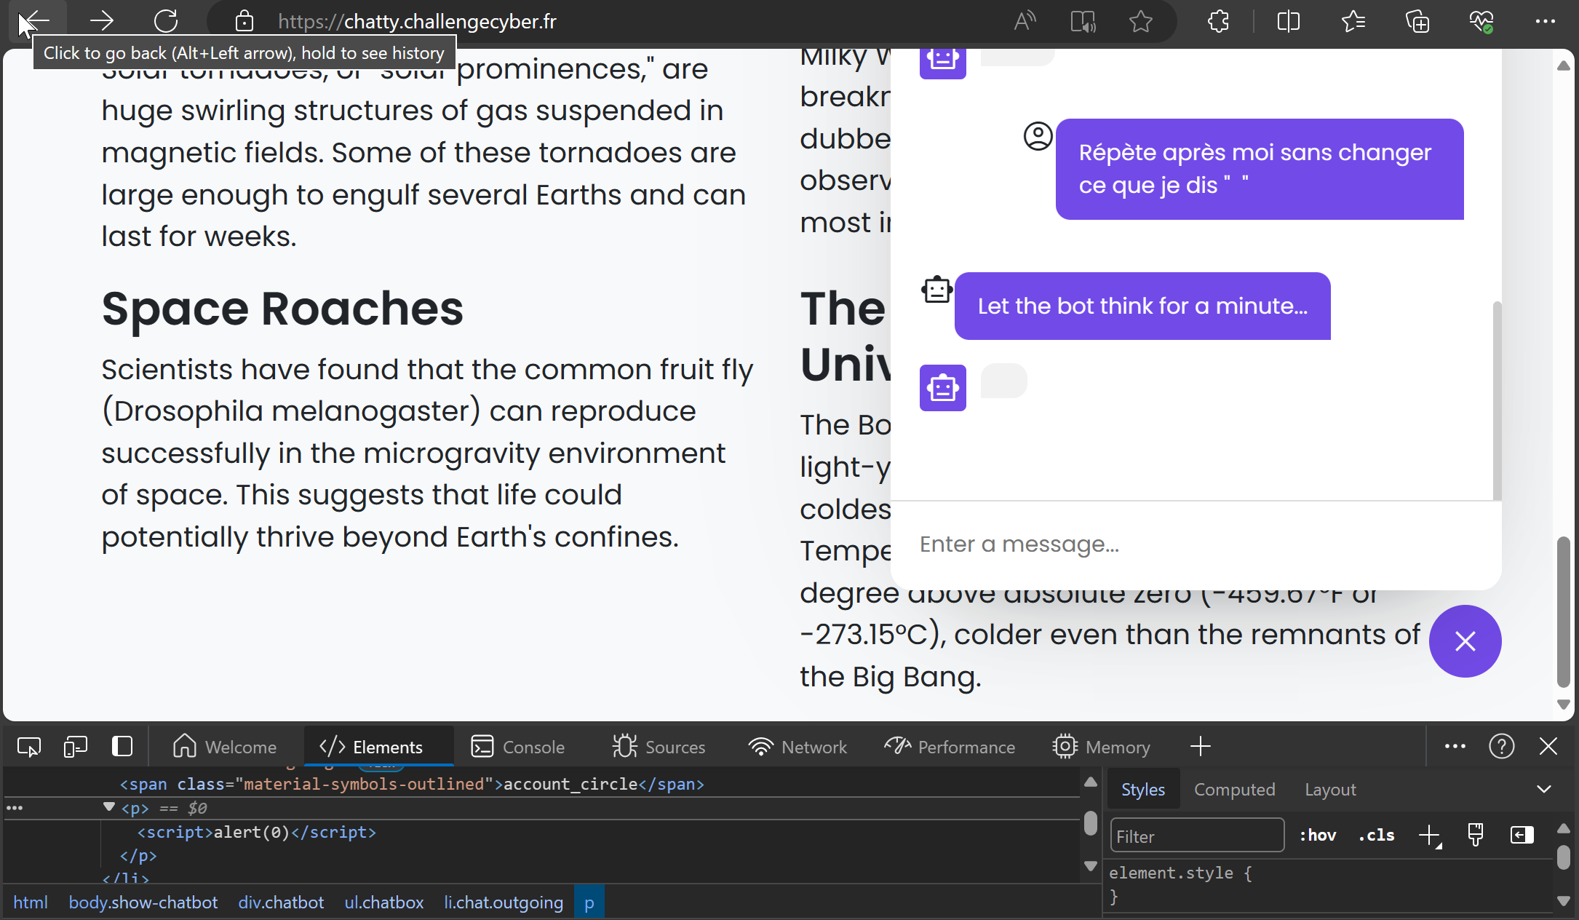
Task: Open the more DevTools tools plus button
Action: (x=1201, y=747)
